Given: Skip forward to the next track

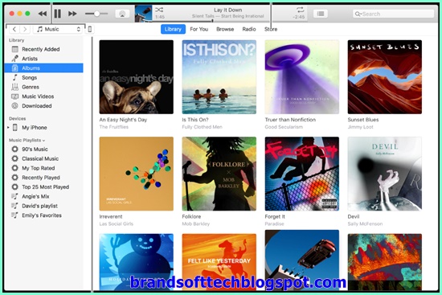Looking at the screenshot, I should (72, 14).
